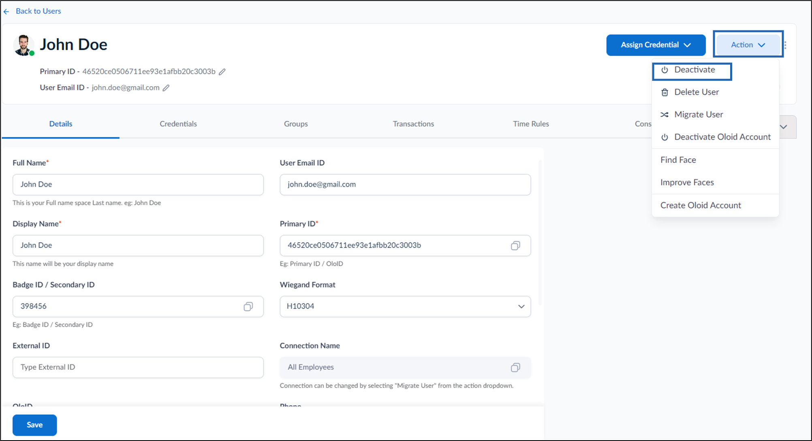This screenshot has width=812, height=441.
Task: Click the form's vertical scrollbar
Action: [540, 233]
